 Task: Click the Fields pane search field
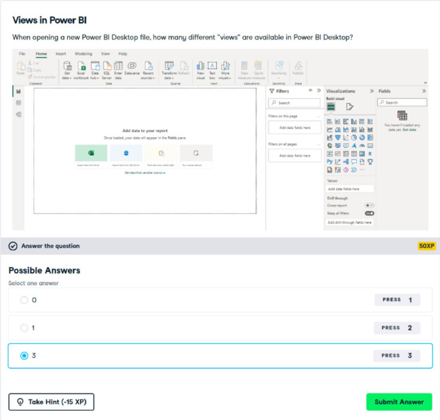click(x=402, y=103)
